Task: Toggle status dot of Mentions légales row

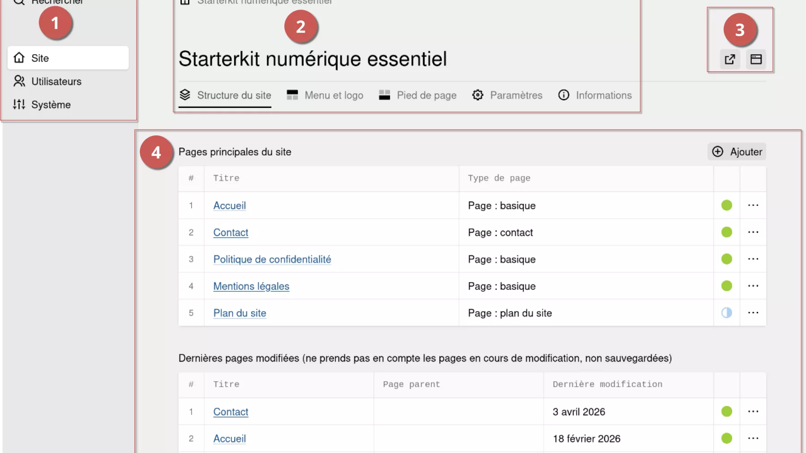Action: click(727, 286)
